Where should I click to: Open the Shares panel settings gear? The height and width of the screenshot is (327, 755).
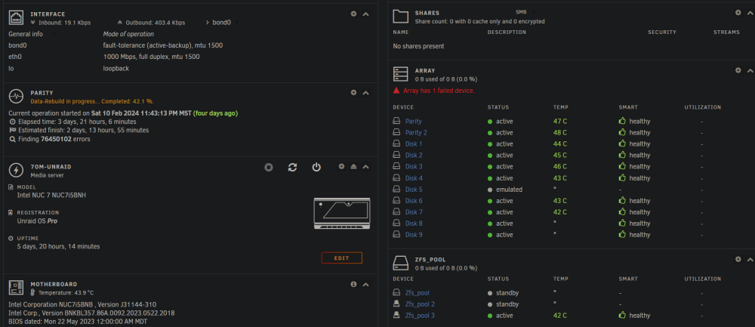(738, 13)
